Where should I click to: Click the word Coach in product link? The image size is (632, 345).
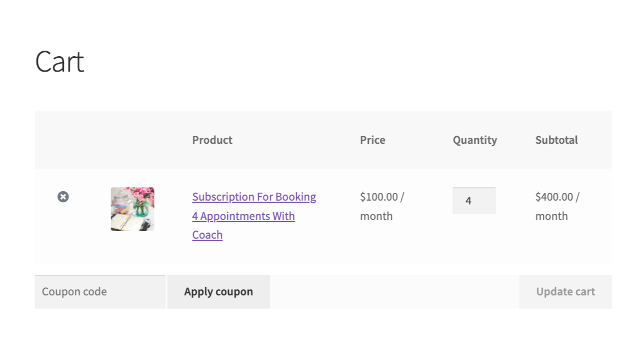tap(208, 235)
